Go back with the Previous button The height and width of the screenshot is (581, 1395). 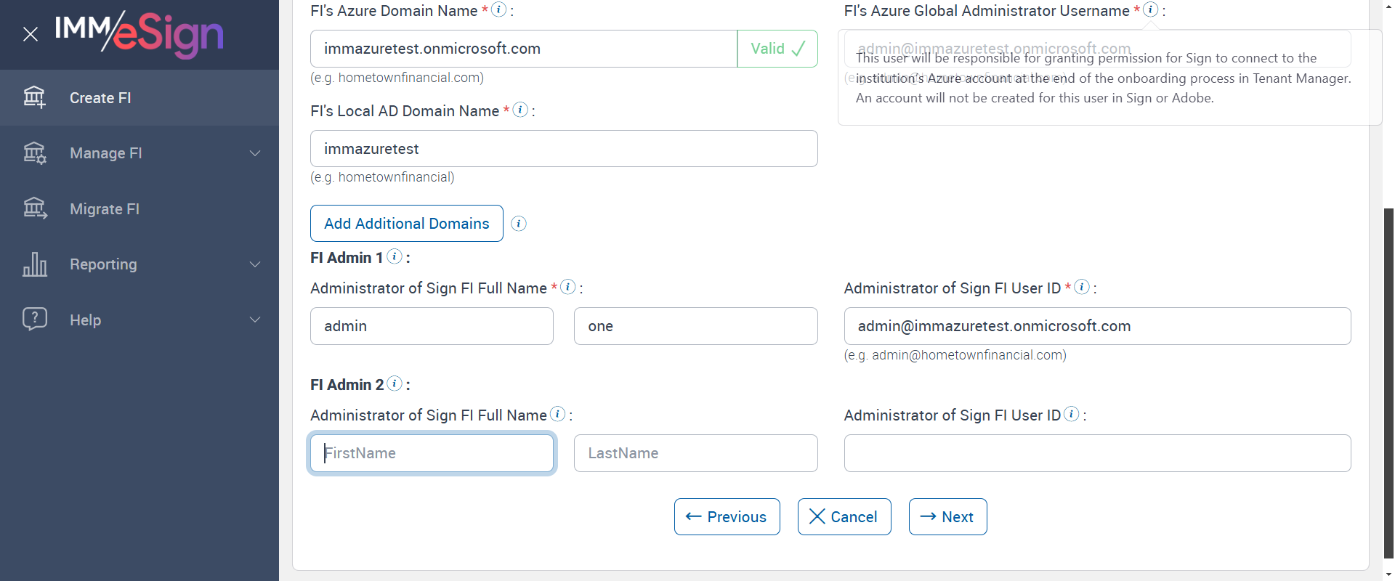[x=727, y=517]
